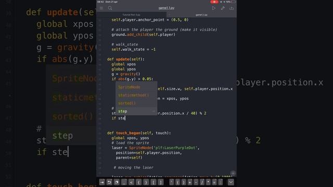Click the 'global xpos, ypos' line

(x=130, y=138)
